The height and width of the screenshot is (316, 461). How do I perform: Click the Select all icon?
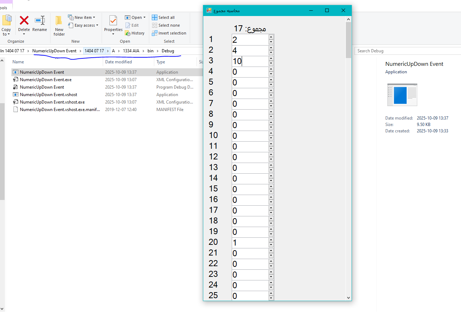coord(155,17)
